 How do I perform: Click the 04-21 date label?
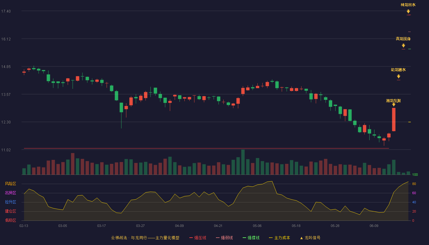218,226
